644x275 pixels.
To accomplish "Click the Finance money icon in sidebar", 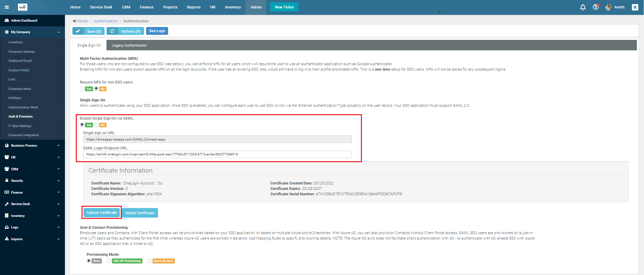I will (7, 192).
